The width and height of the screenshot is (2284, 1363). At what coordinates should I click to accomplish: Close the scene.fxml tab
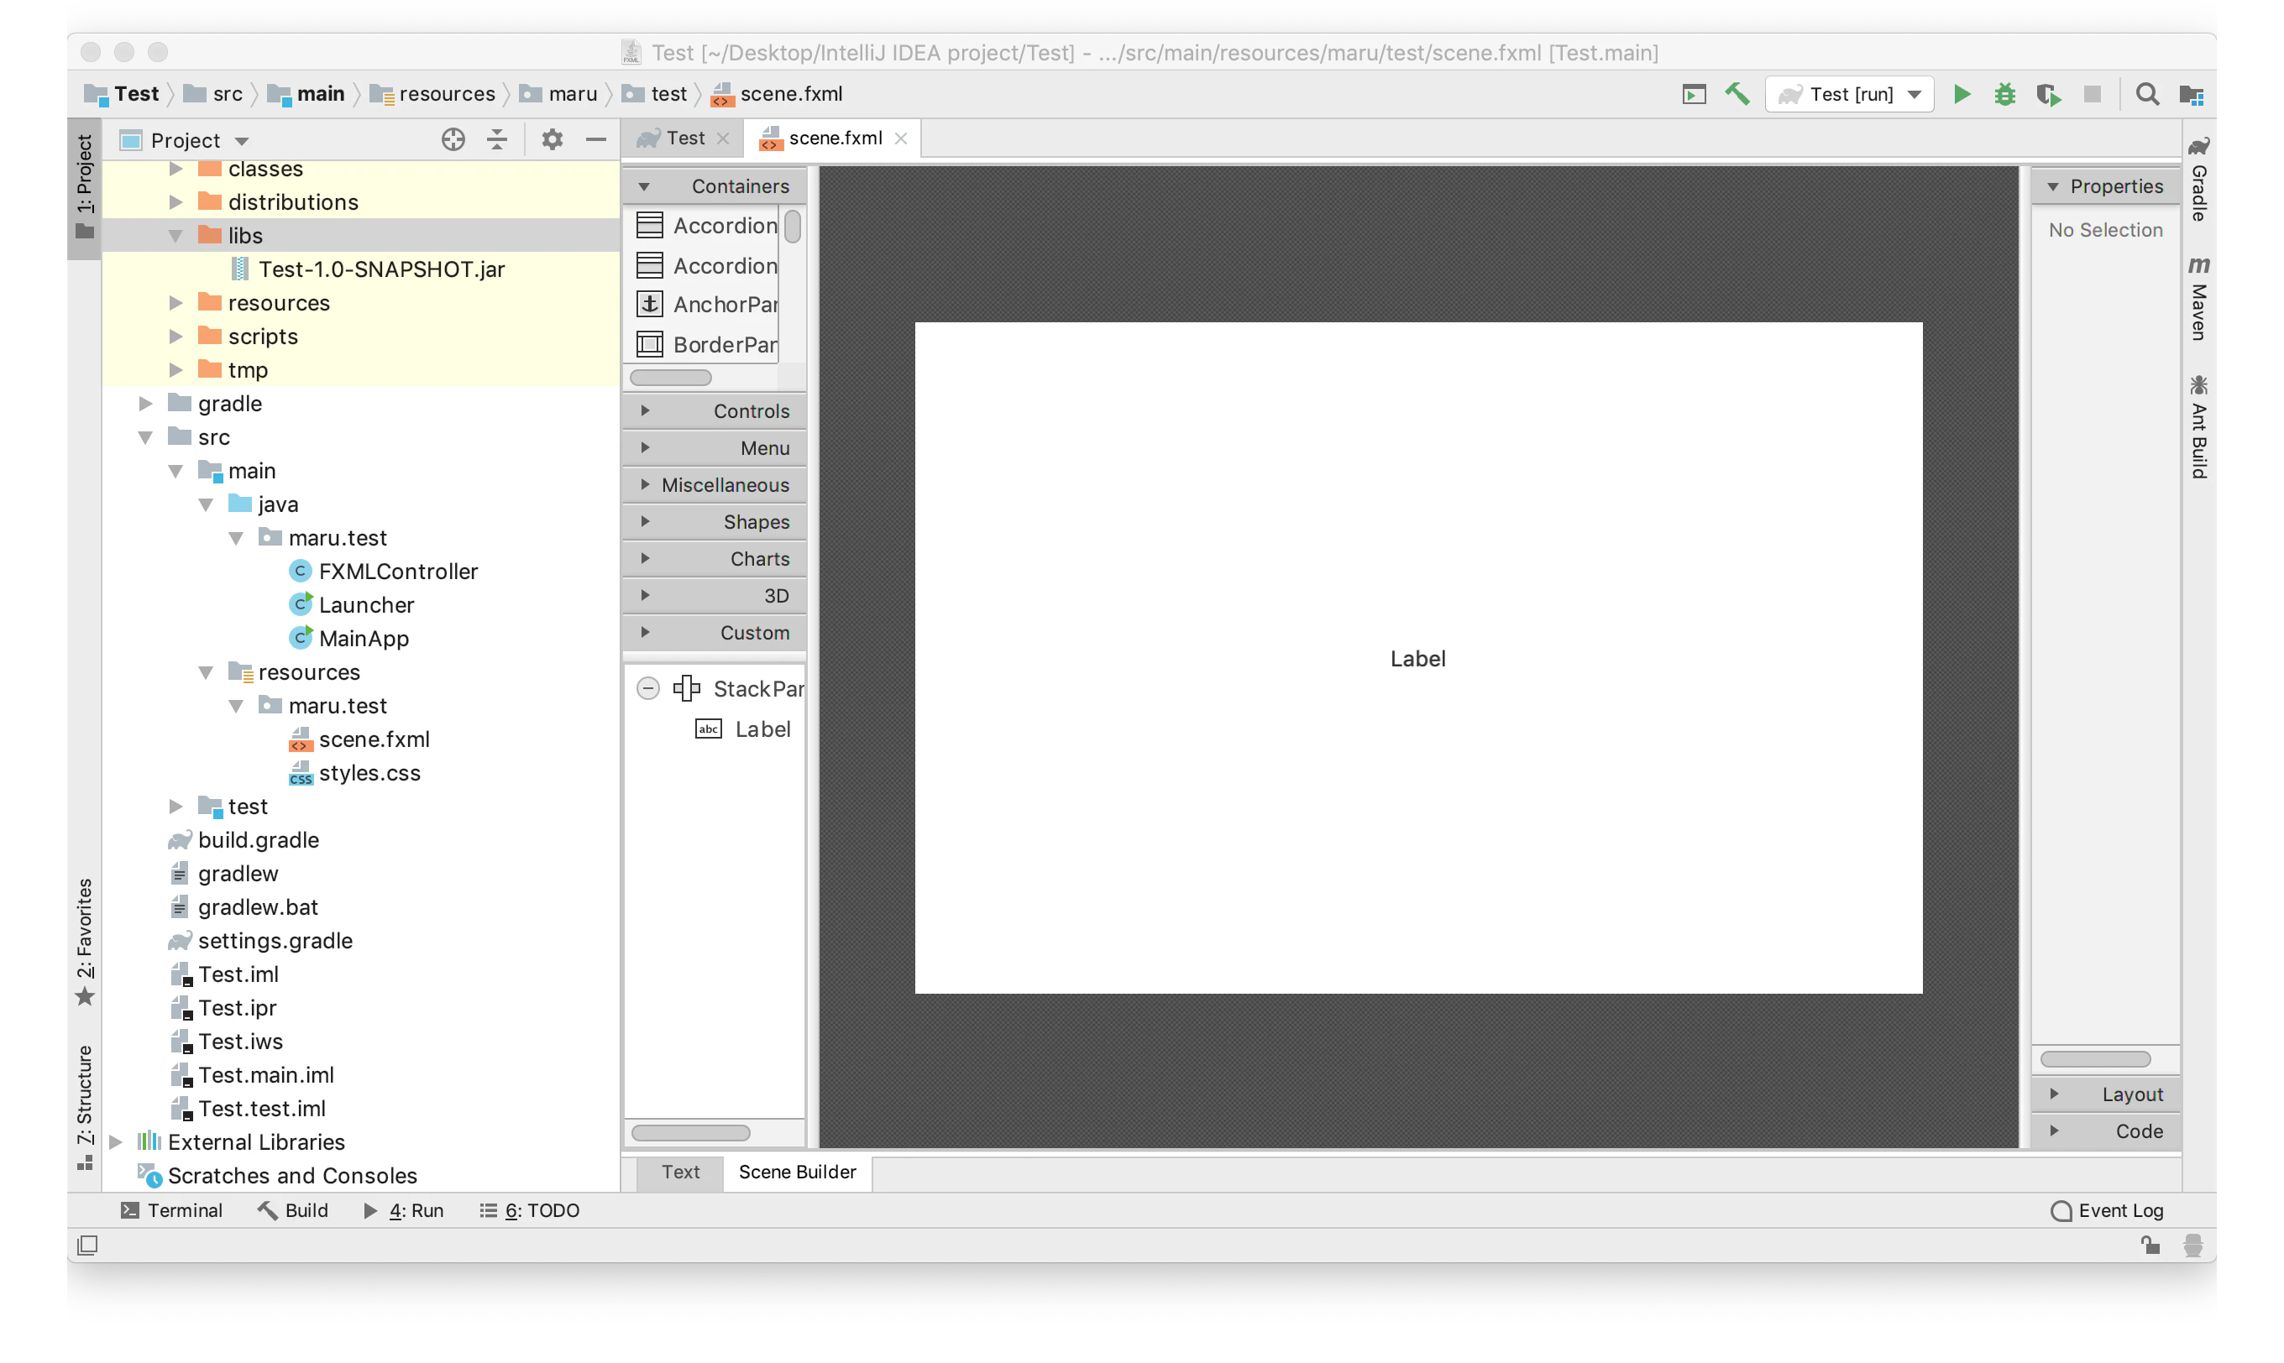tap(901, 138)
